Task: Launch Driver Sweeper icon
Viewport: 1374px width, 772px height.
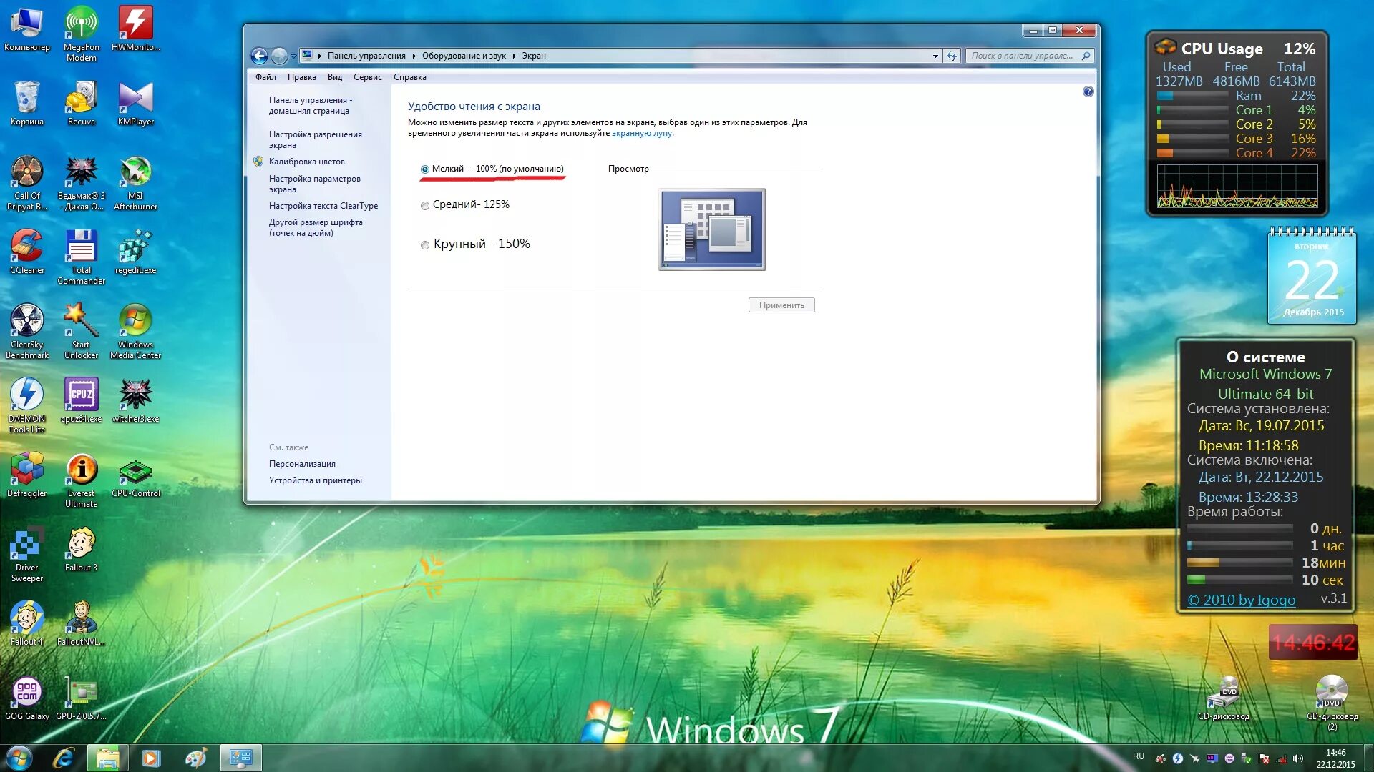Action: tap(27, 555)
